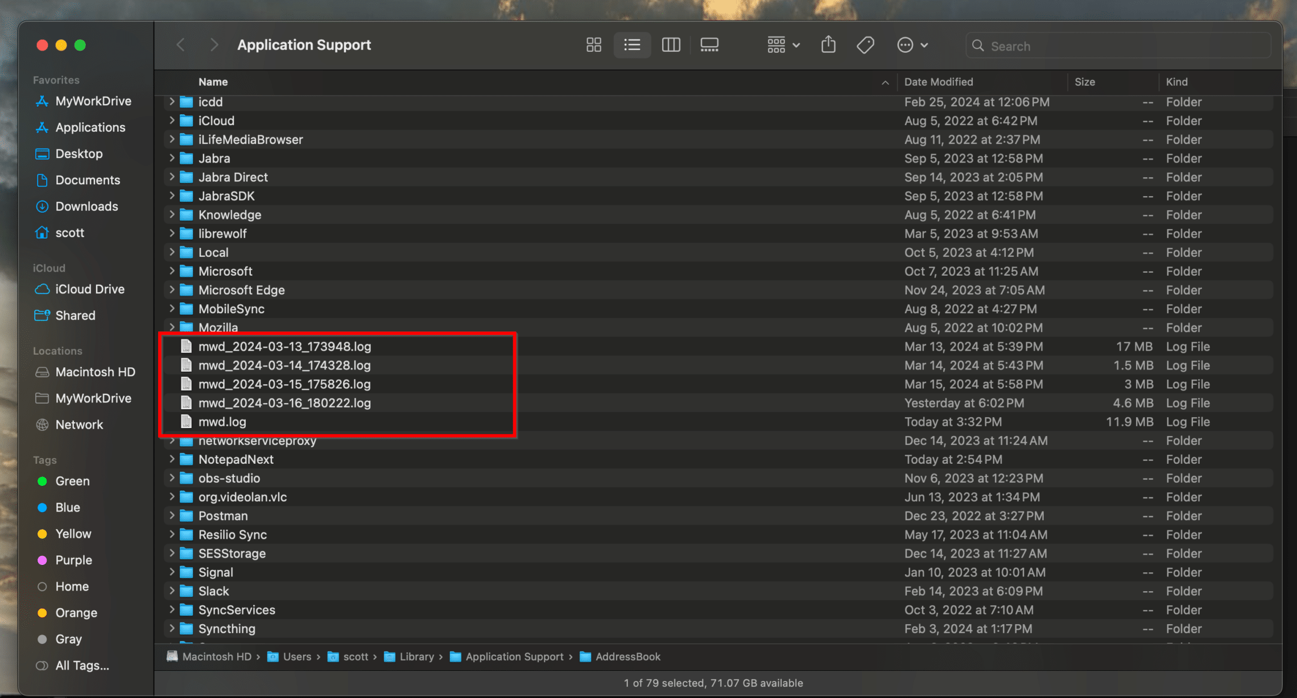
Task: Select the Green tag swatch
Action: (x=72, y=481)
